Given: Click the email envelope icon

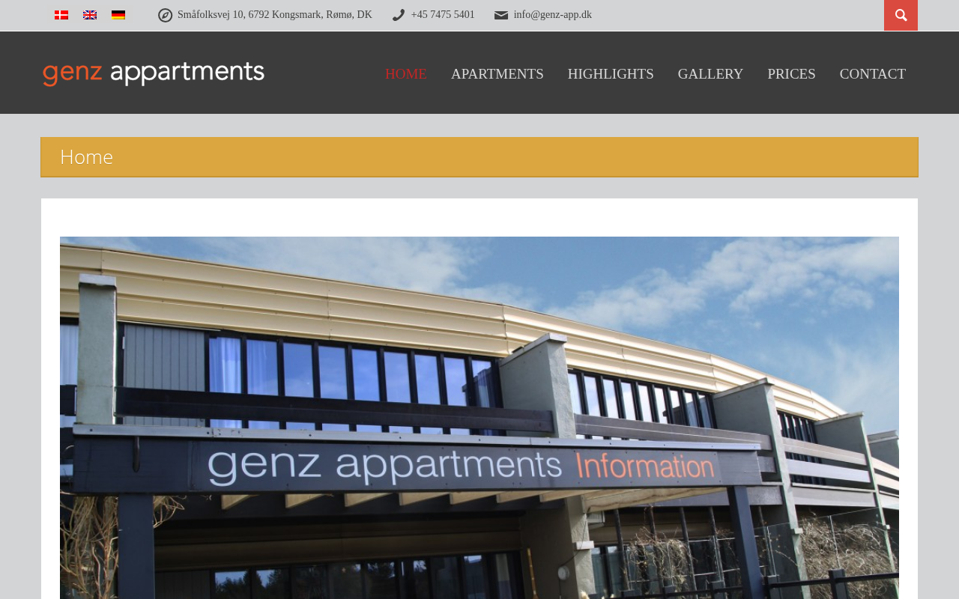Looking at the screenshot, I should click(501, 15).
